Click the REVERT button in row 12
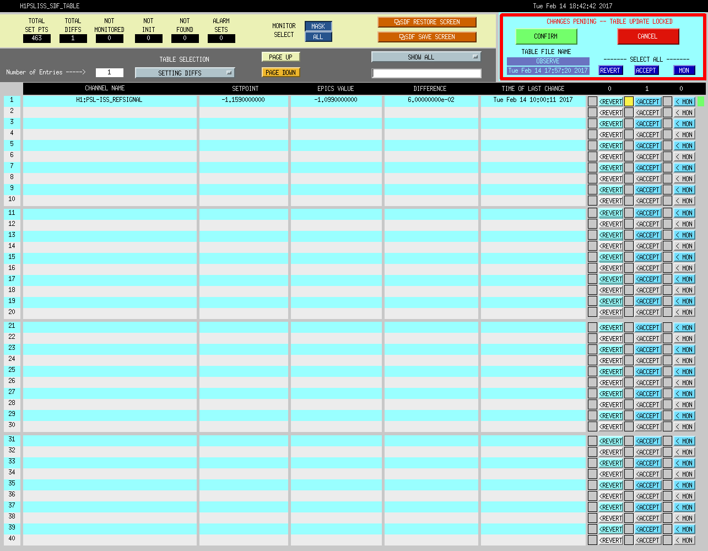The image size is (708, 551). tap(611, 224)
